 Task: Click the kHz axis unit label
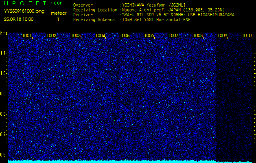click(4, 33)
